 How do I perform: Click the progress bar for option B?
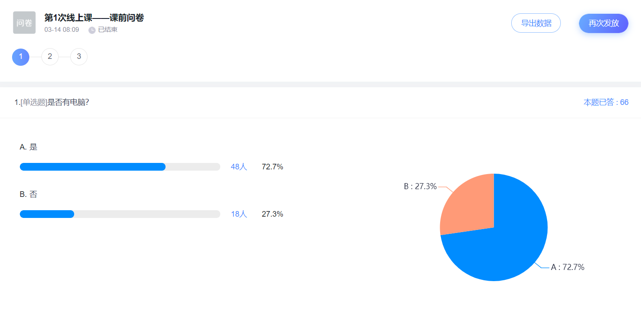120,214
